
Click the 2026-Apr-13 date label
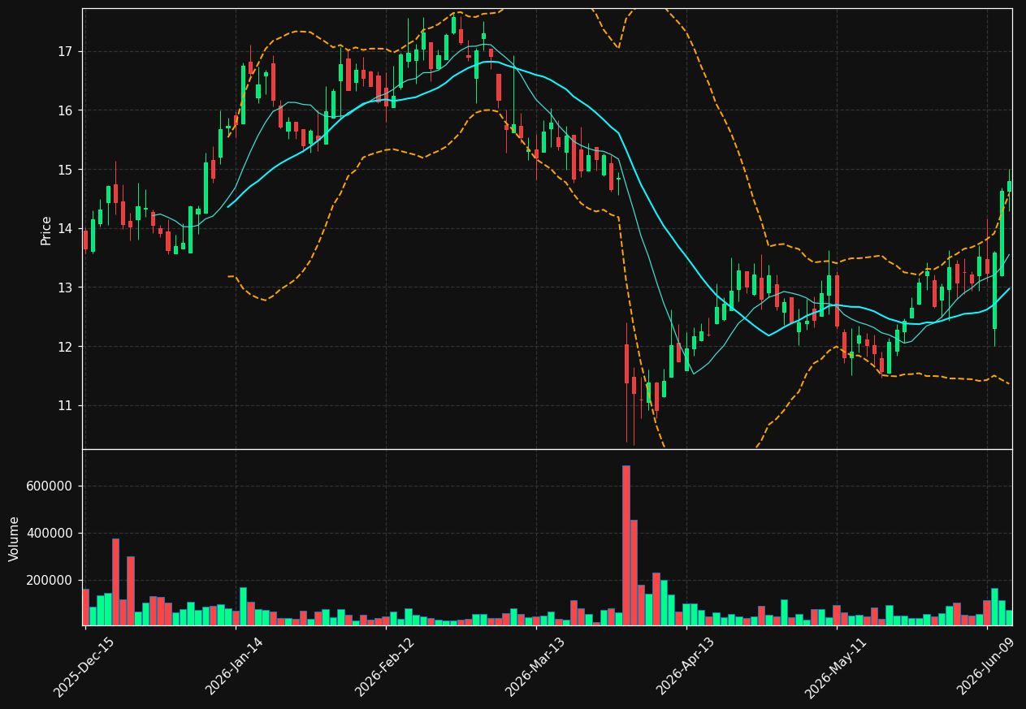(686, 666)
